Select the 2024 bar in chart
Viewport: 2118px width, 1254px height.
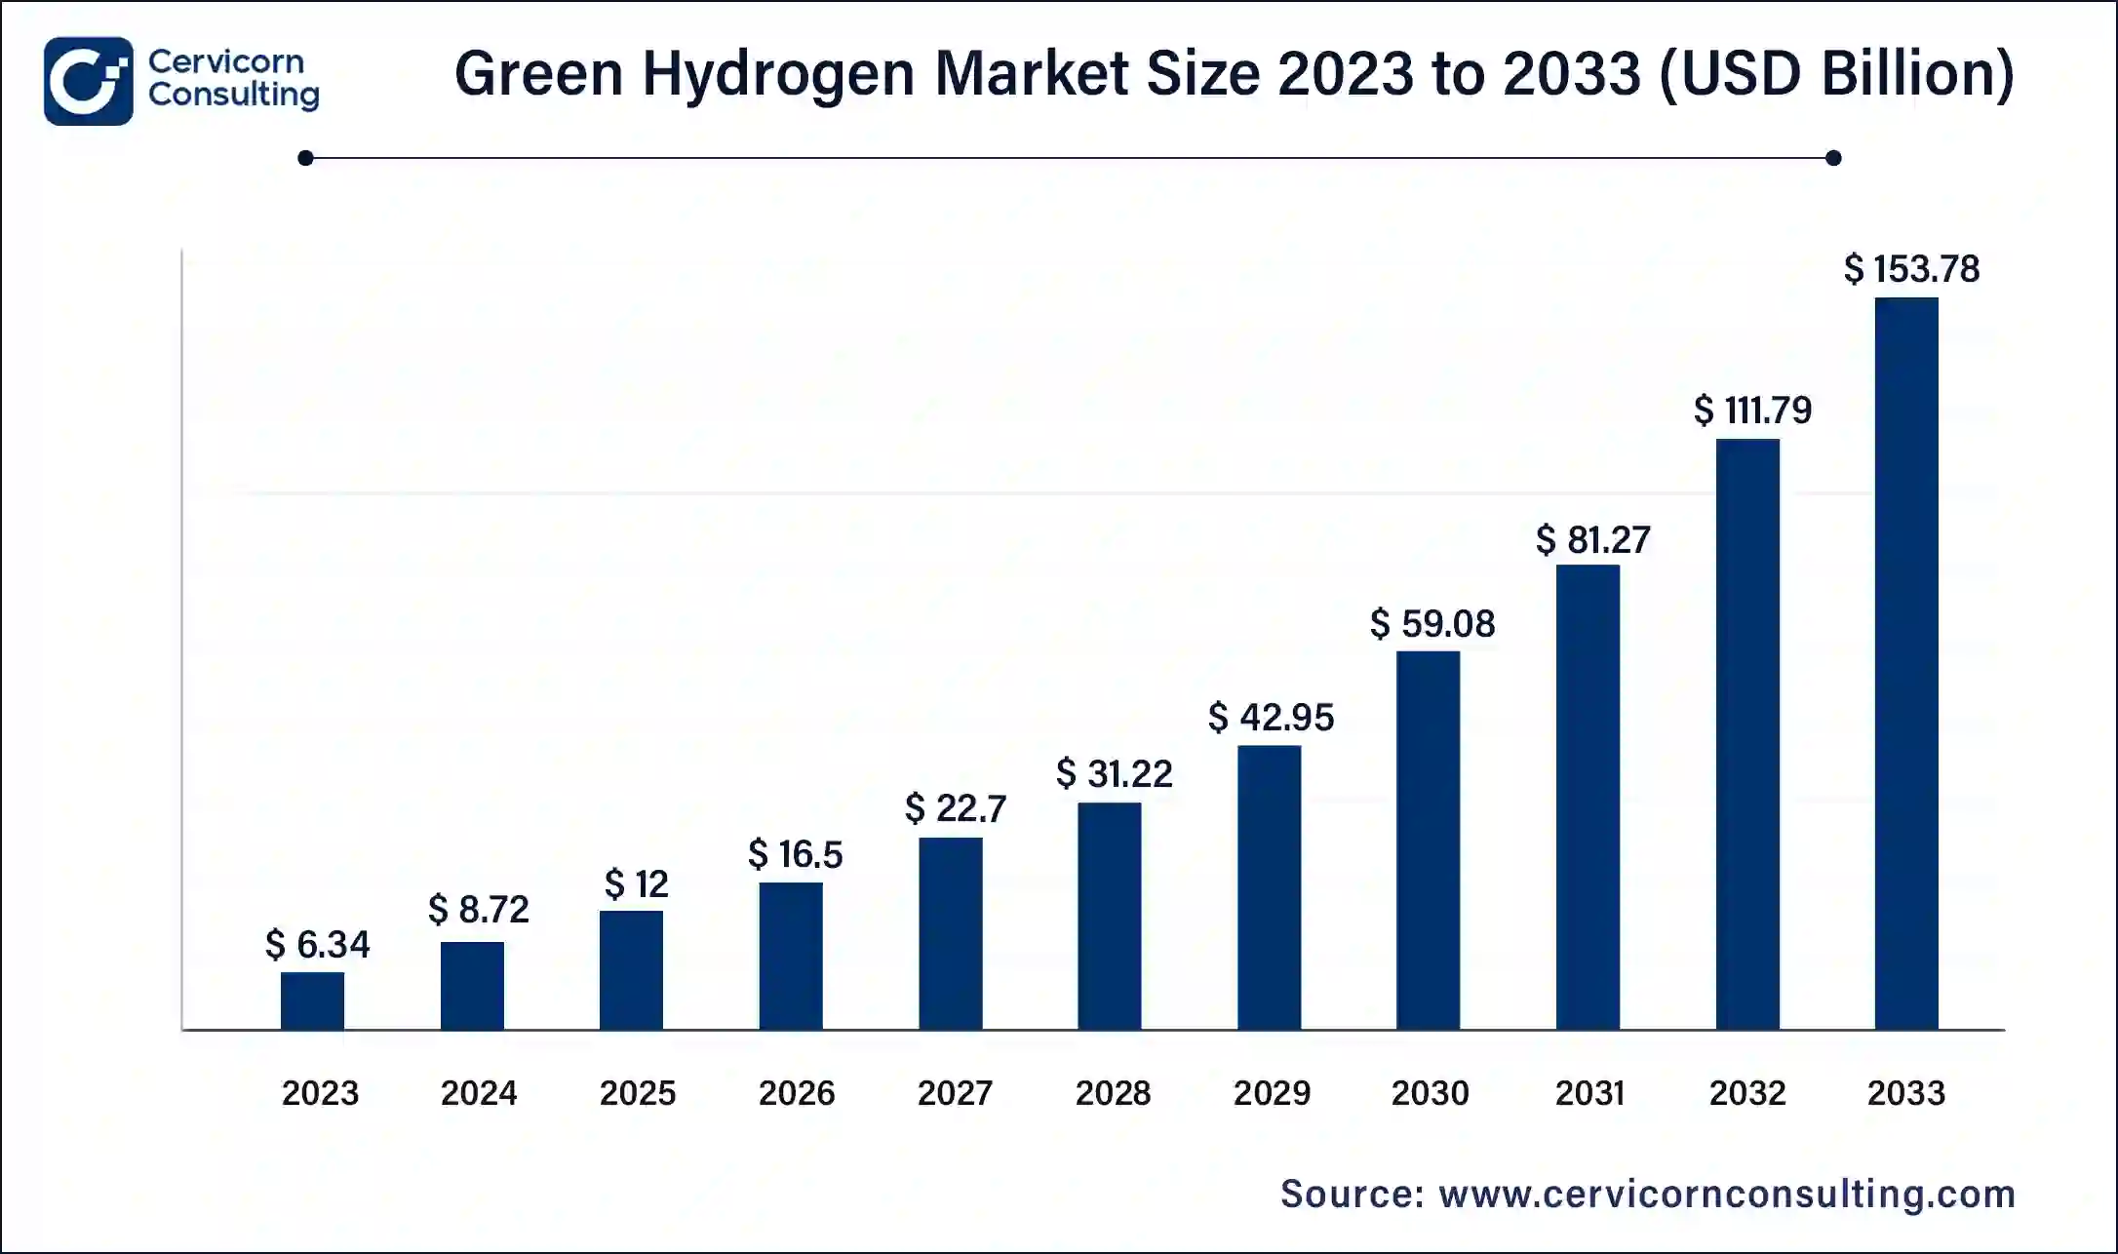(x=472, y=985)
